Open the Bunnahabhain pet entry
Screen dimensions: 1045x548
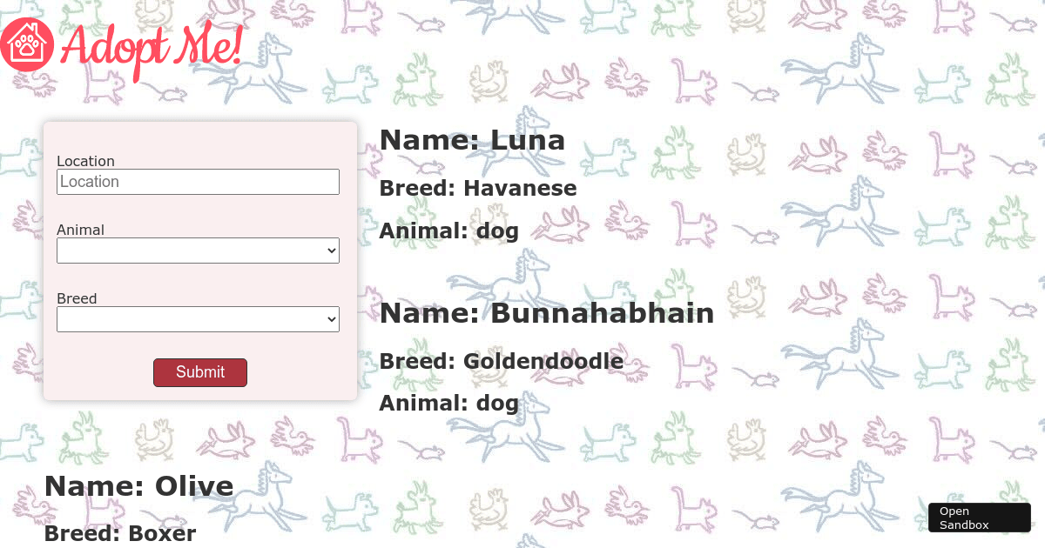click(546, 313)
